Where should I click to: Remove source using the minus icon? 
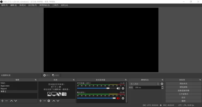point(44,101)
